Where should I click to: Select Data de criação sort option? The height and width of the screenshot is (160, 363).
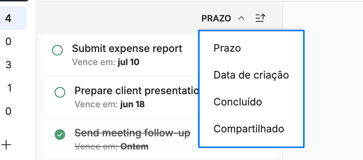pos(251,75)
